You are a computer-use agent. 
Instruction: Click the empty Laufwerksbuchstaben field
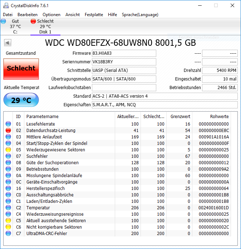124,88
